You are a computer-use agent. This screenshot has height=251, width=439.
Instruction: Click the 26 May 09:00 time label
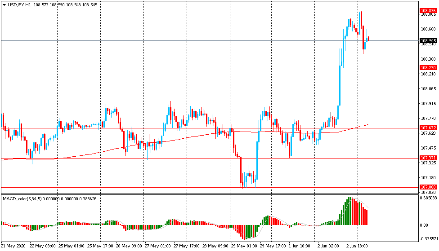(129, 246)
